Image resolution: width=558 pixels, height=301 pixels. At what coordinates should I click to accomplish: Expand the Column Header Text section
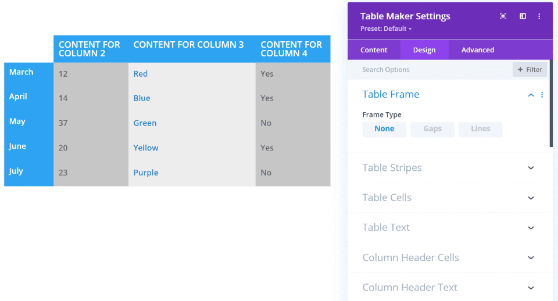(531, 288)
